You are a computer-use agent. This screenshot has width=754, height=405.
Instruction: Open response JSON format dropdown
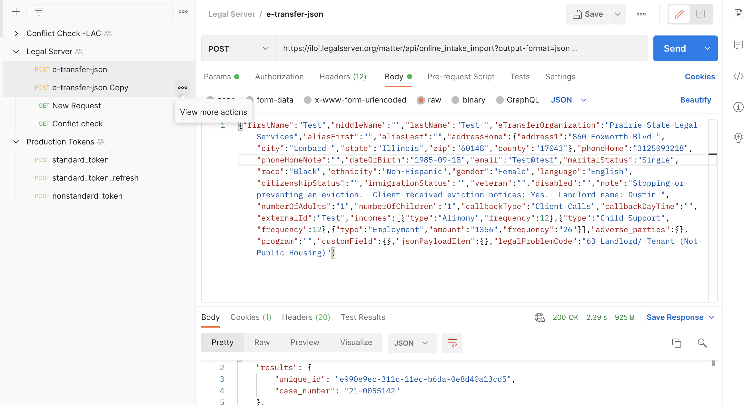pyautogui.click(x=412, y=343)
